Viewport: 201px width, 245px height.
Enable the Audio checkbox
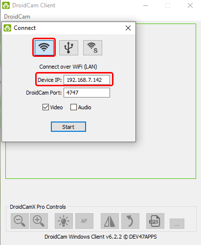tap(73, 107)
